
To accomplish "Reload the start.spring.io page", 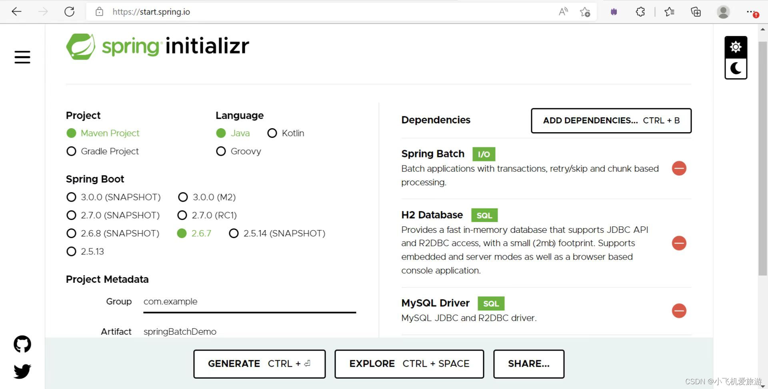I will coord(70,12).
